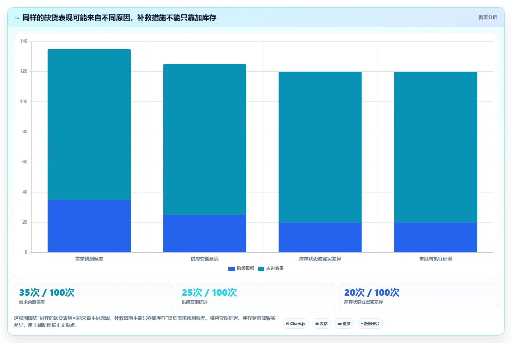
Task: Toggle the 阶段累积 legend swatch
Action: tap(232, 268)
